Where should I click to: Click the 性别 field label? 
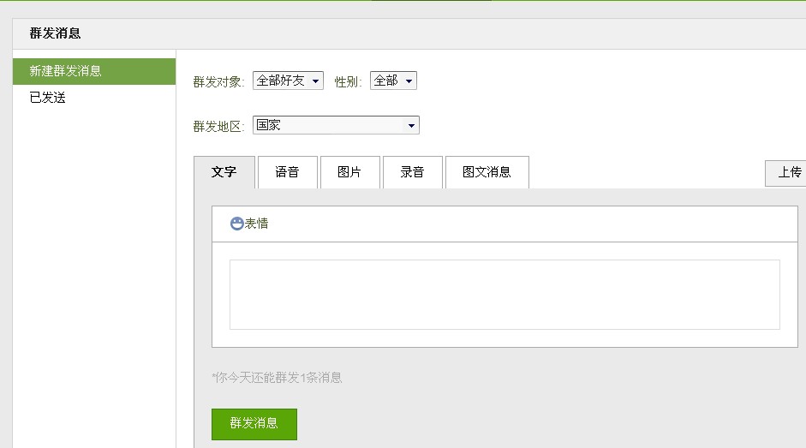[x=348, y=81]
